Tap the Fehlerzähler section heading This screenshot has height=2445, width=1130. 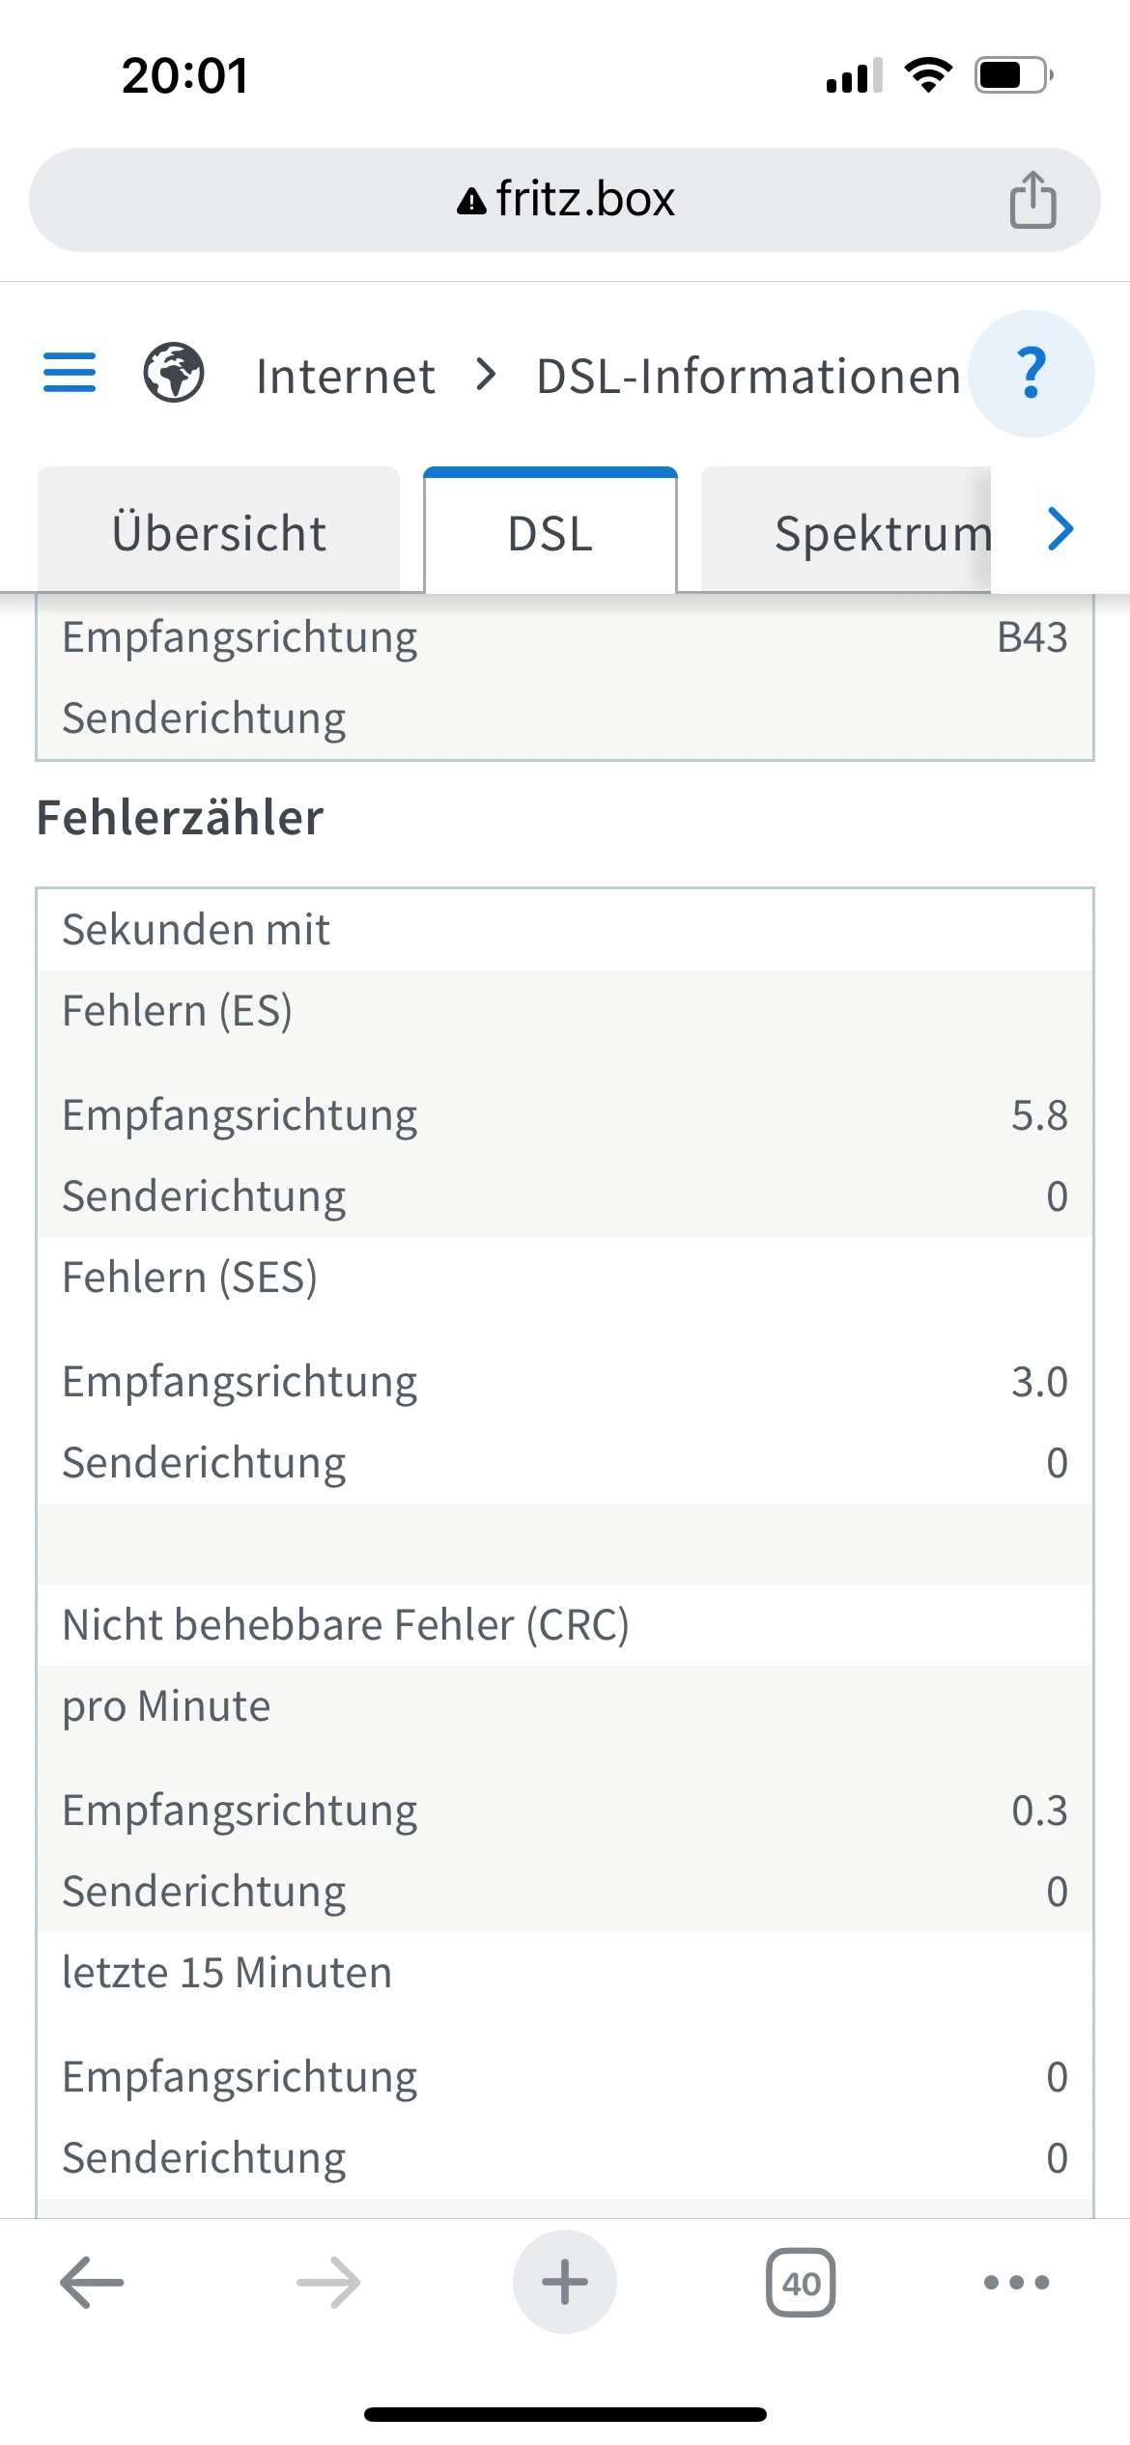180,818
